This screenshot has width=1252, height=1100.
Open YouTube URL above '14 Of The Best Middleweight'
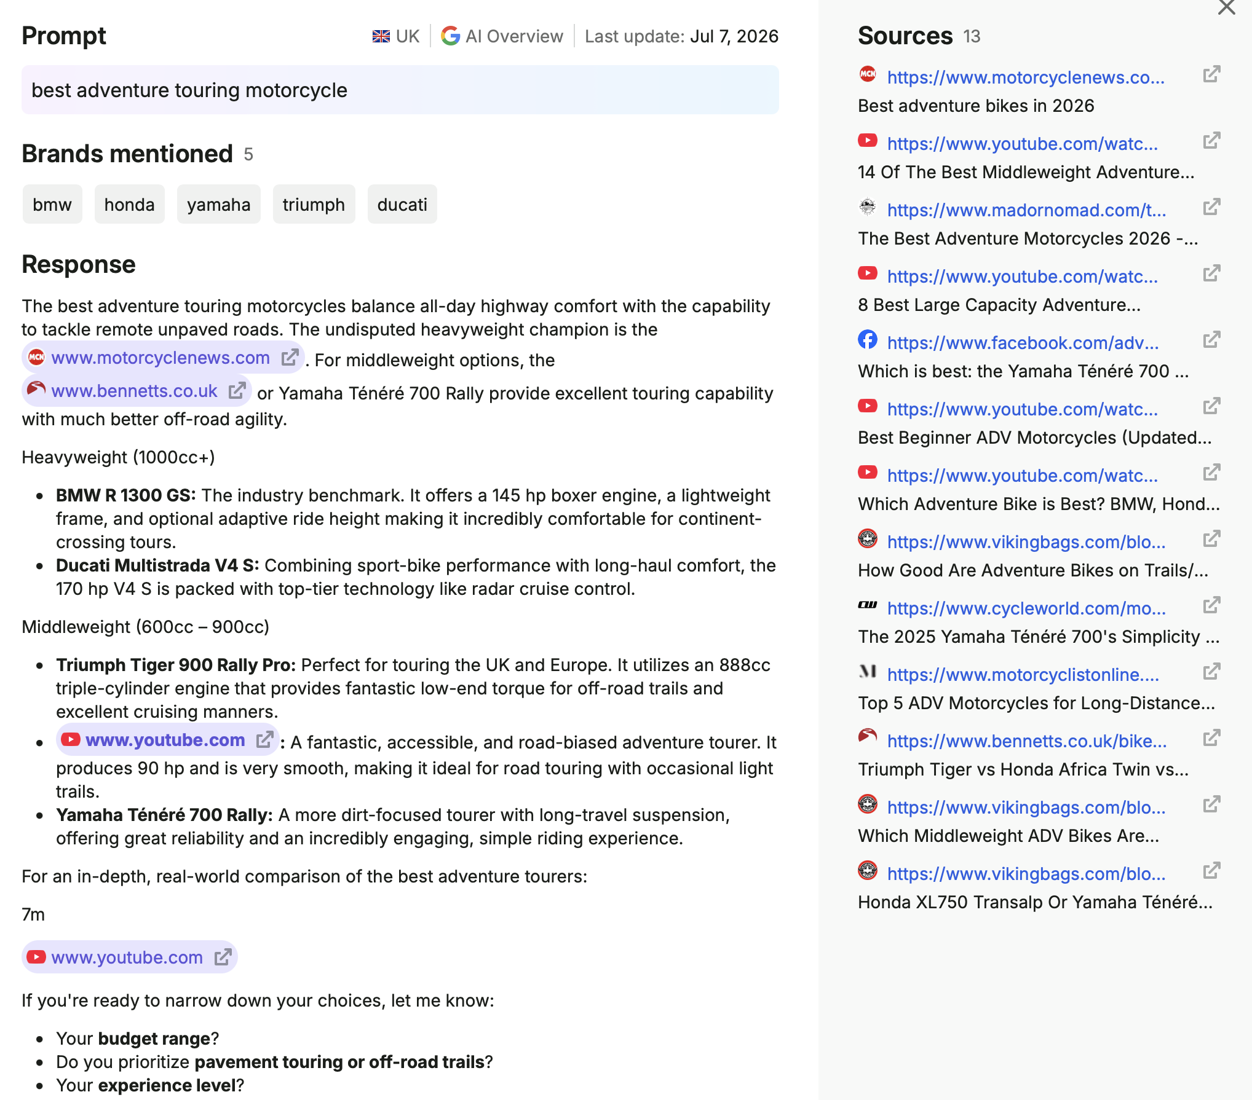(1023, 144)
